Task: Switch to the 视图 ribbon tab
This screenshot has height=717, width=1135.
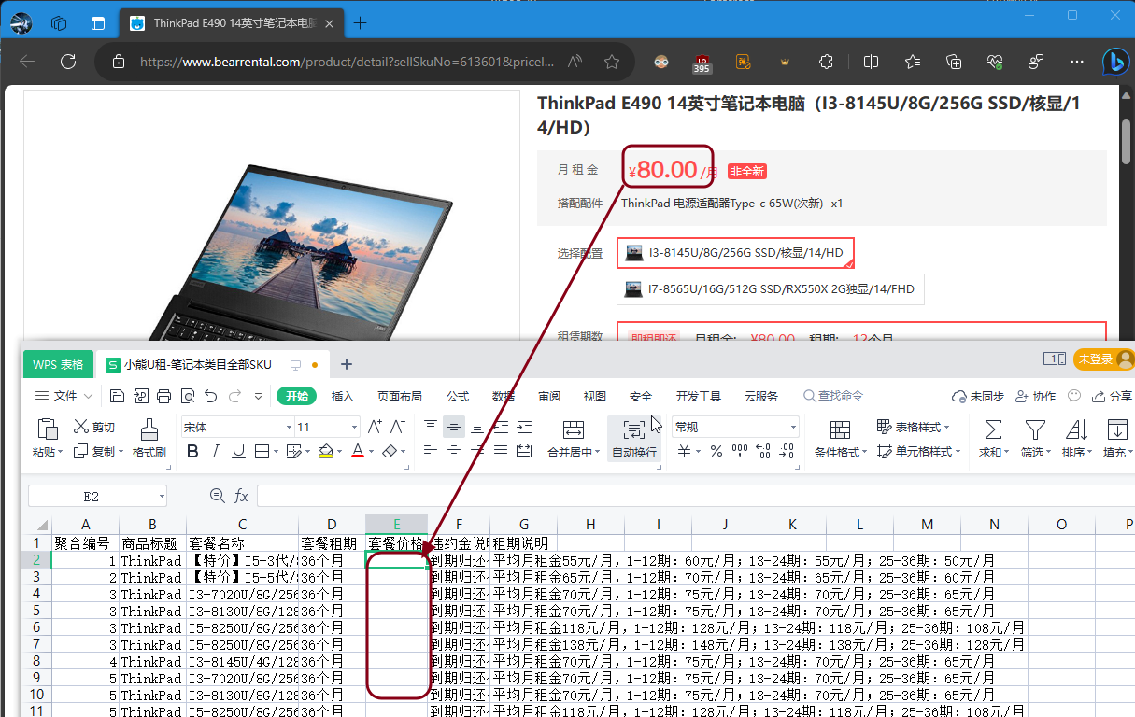Action: pos(595,397)
